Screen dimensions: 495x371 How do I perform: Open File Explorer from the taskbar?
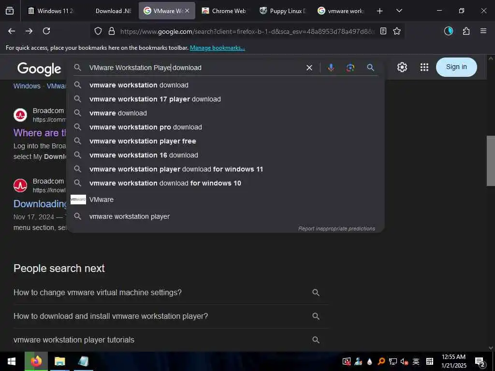59,361
